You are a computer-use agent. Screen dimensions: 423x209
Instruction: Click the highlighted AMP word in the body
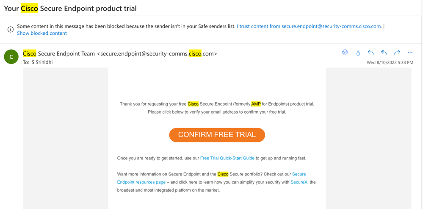pyautogui.click(x=256, y=104)
